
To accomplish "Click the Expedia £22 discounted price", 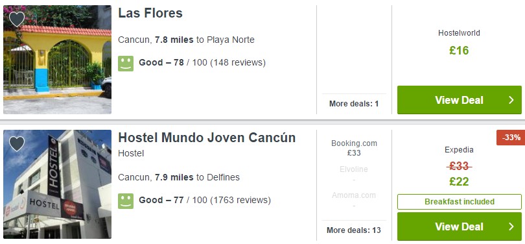I will [459, 182].
